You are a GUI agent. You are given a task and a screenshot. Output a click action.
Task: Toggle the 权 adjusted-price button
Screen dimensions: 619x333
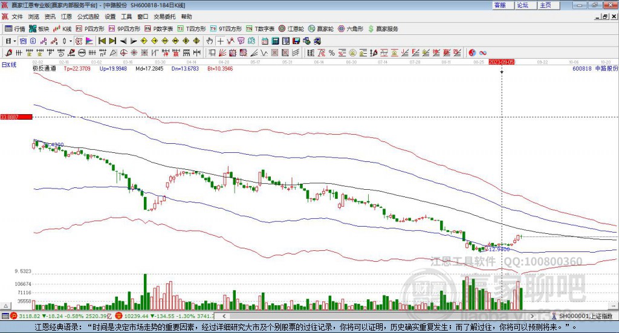click(x=79, y=41)
